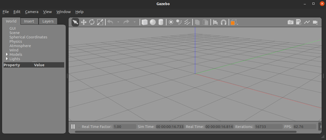Open the File menu
The width and height of the screenshot is (326, 140).
pyautogui.click(x=6, y=12)
